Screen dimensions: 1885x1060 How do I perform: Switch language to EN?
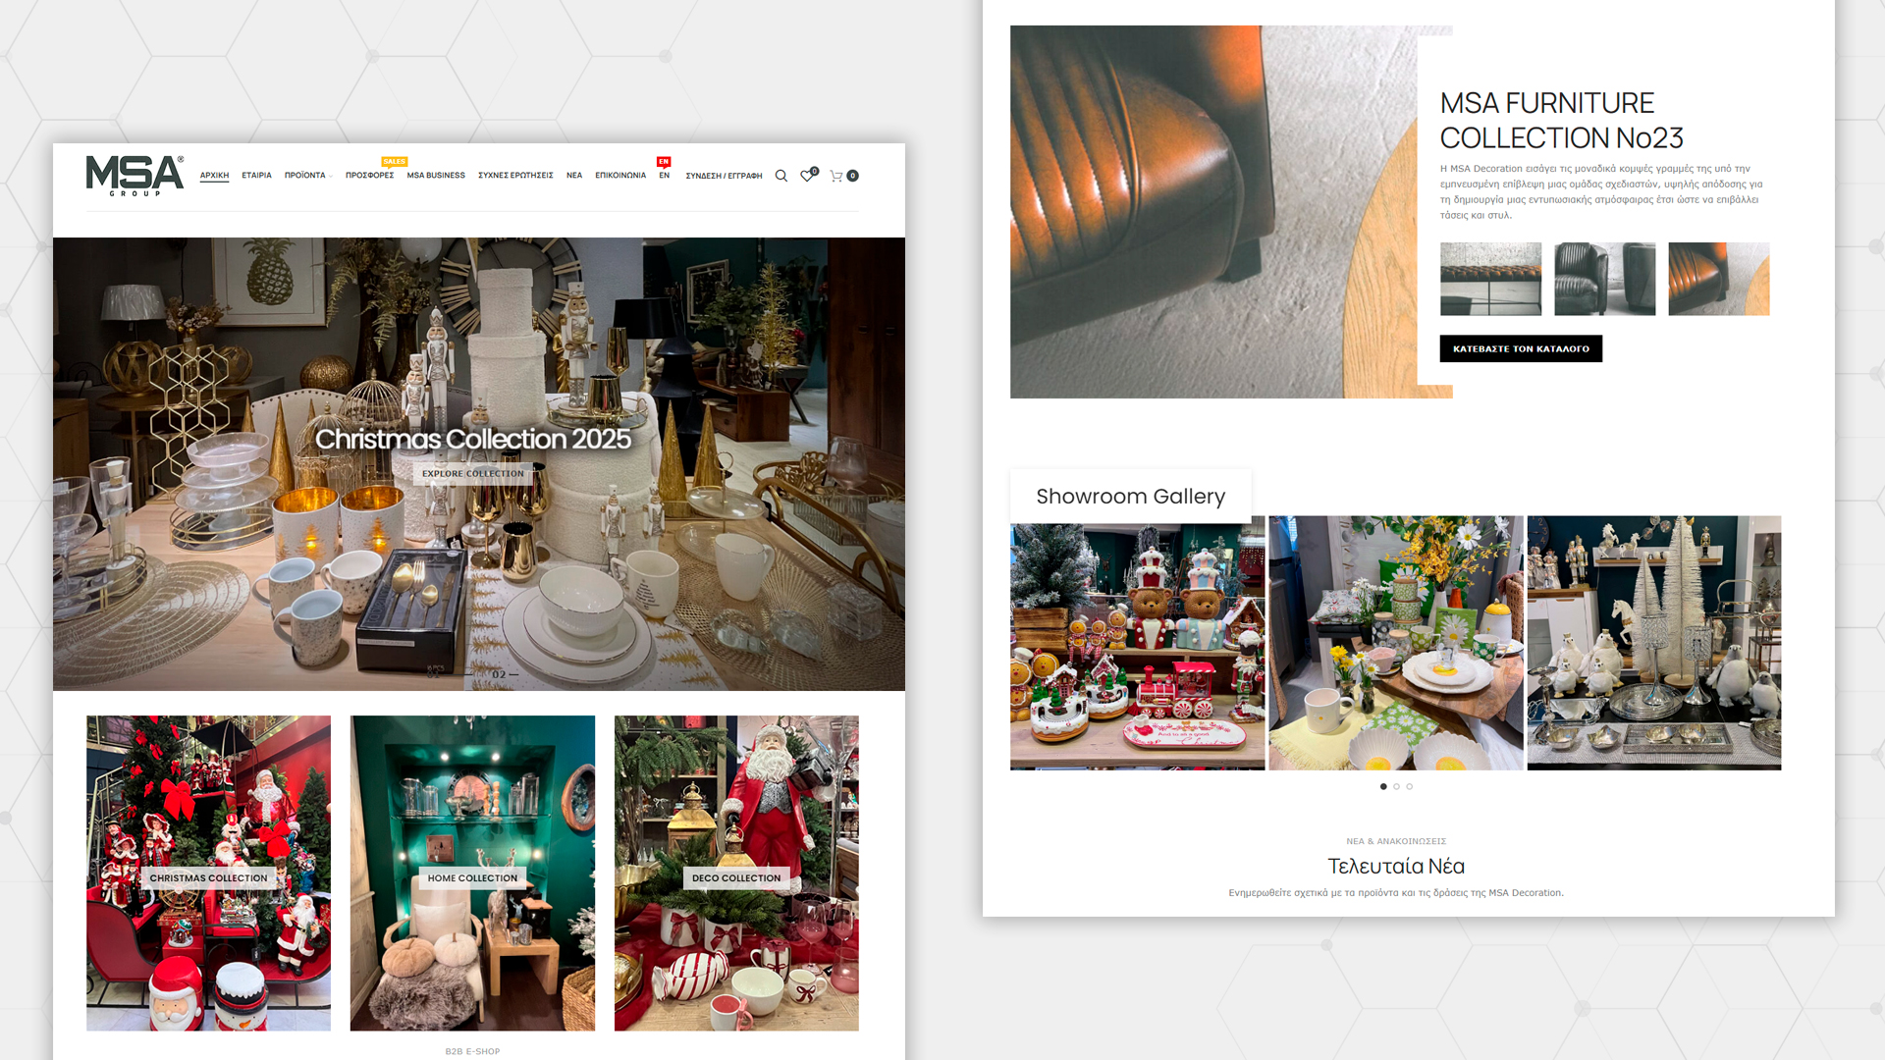[665, 176]
